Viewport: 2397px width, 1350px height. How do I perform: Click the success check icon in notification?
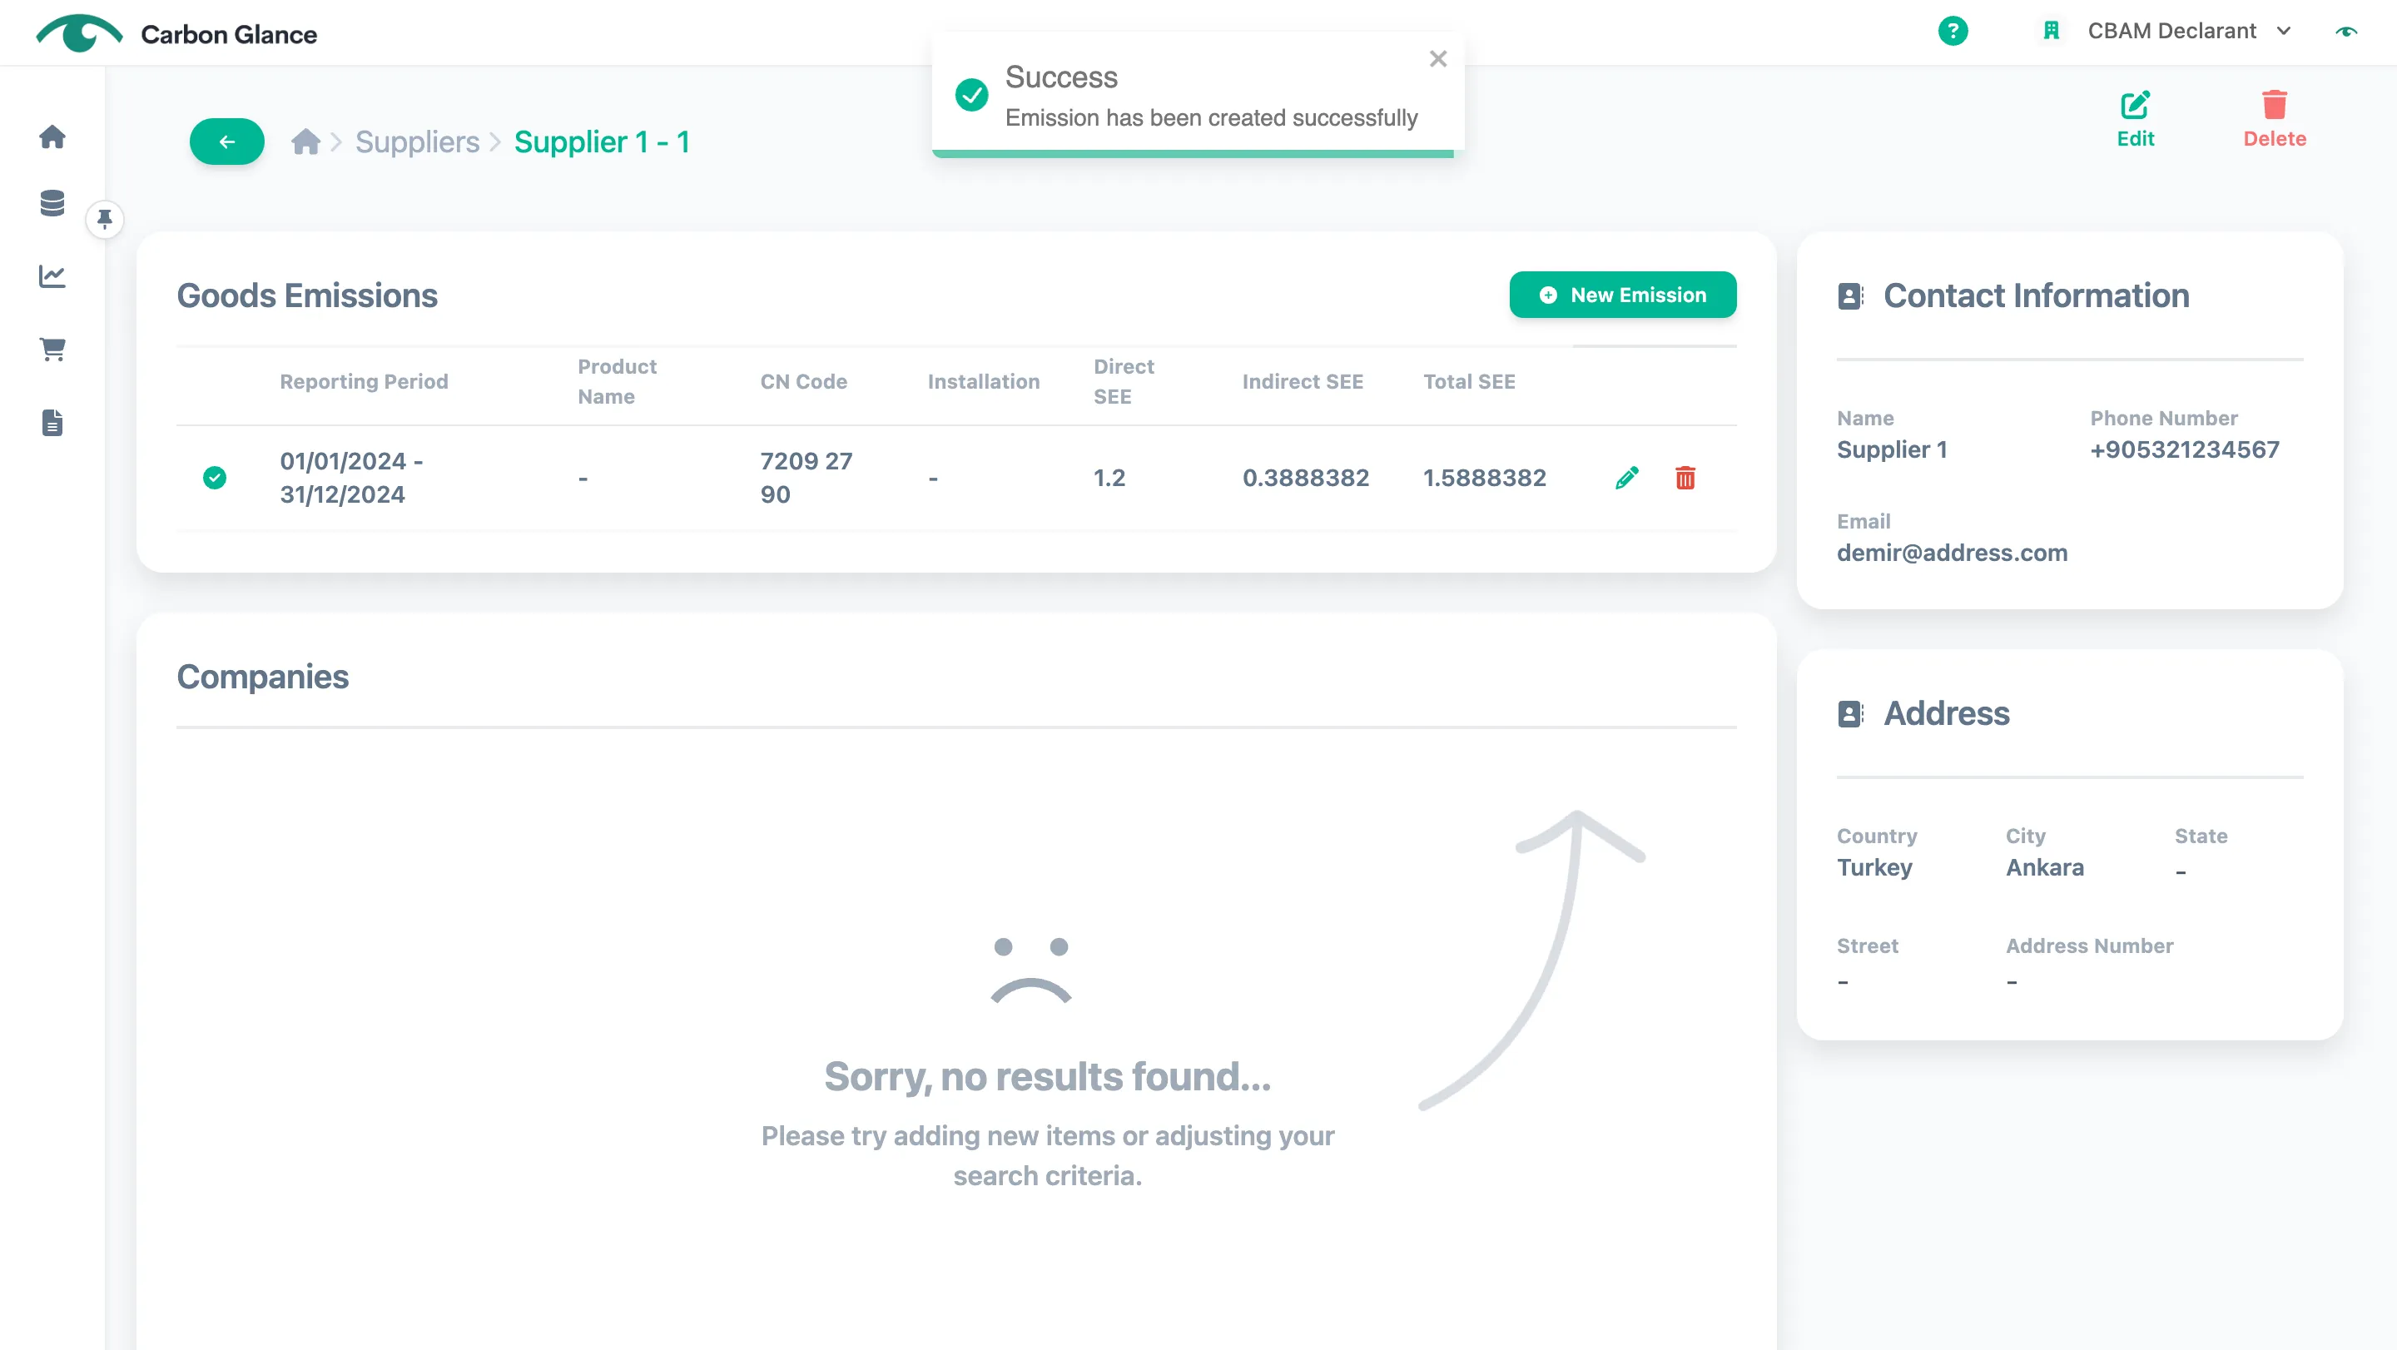971,94
